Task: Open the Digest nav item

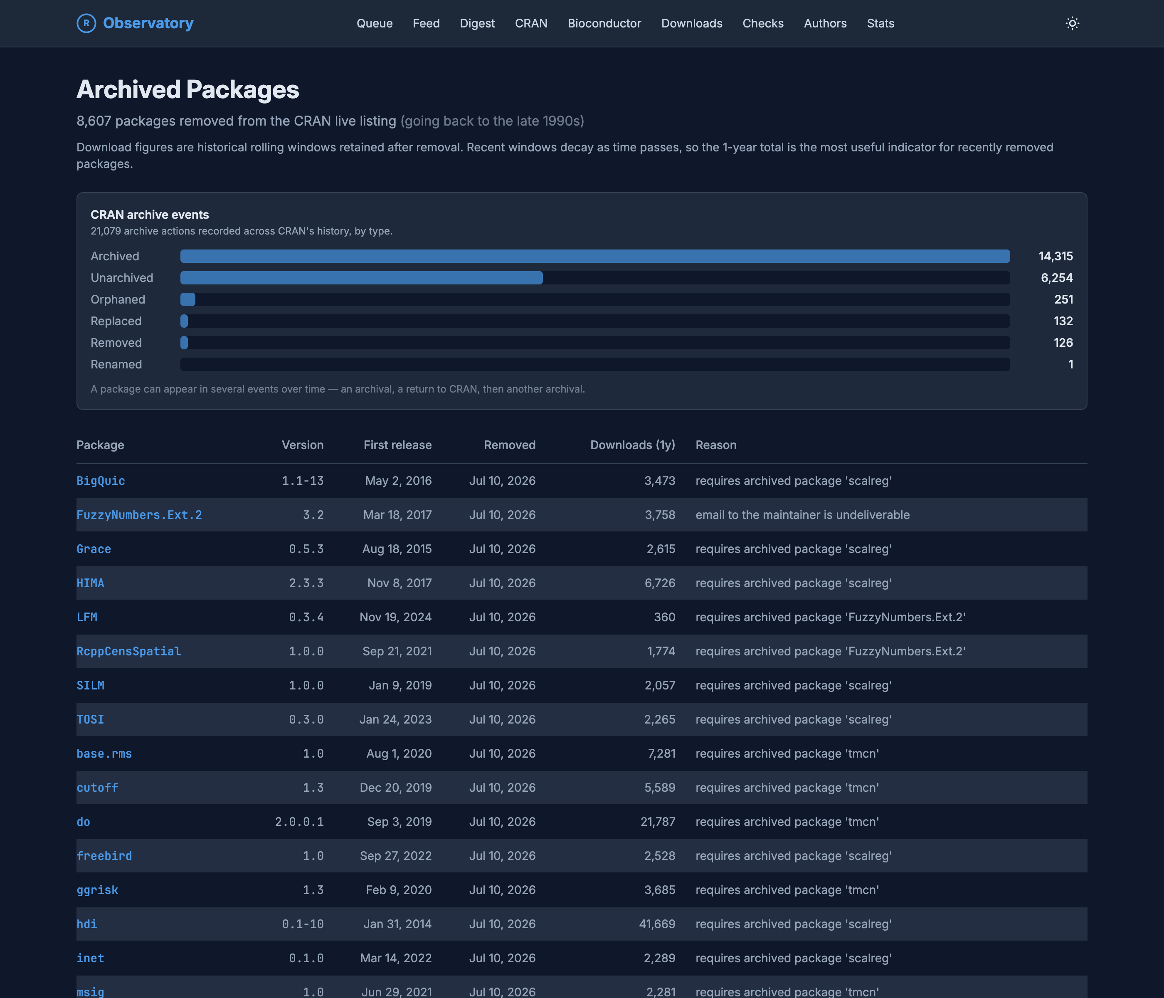Action: point(477,23)
